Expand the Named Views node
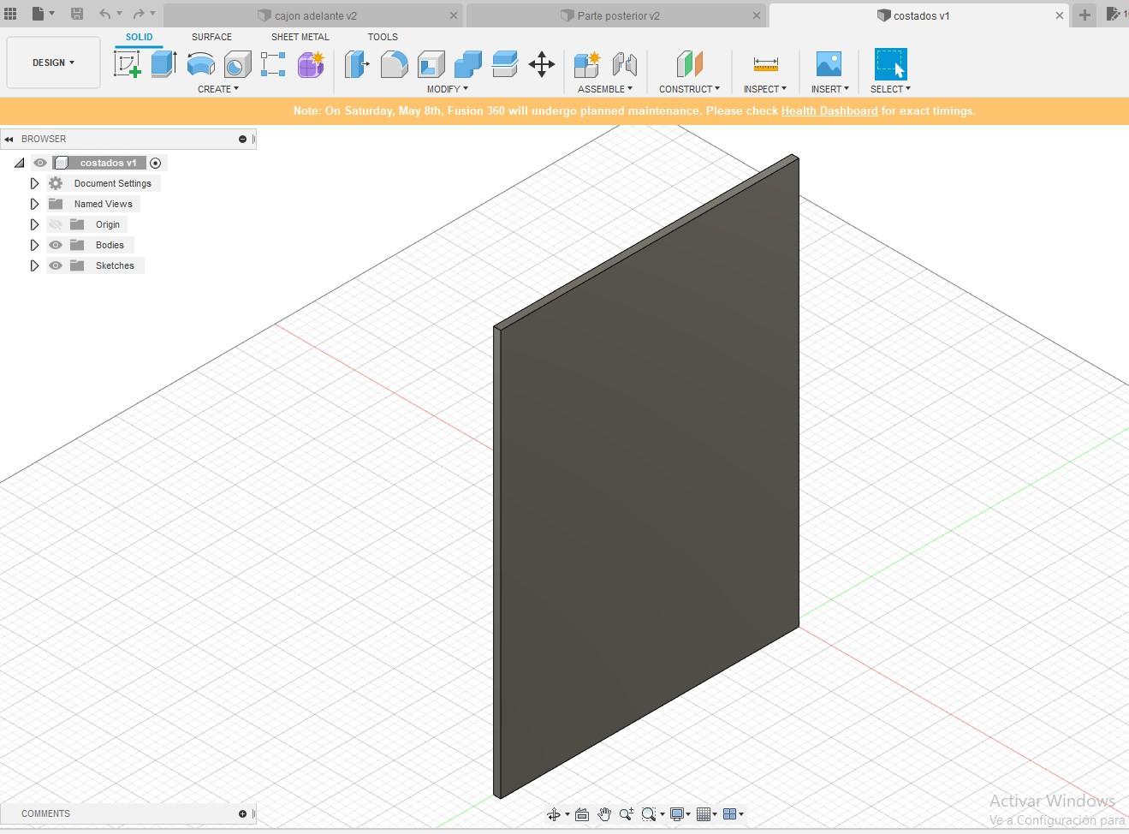The width and height of the screenshot is (1129, 834). [34, 204]
